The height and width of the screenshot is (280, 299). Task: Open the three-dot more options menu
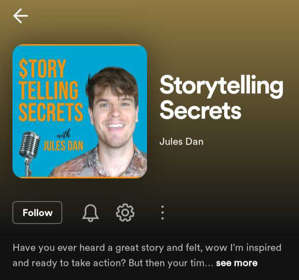pyautogui.click(x=162, y=212)
